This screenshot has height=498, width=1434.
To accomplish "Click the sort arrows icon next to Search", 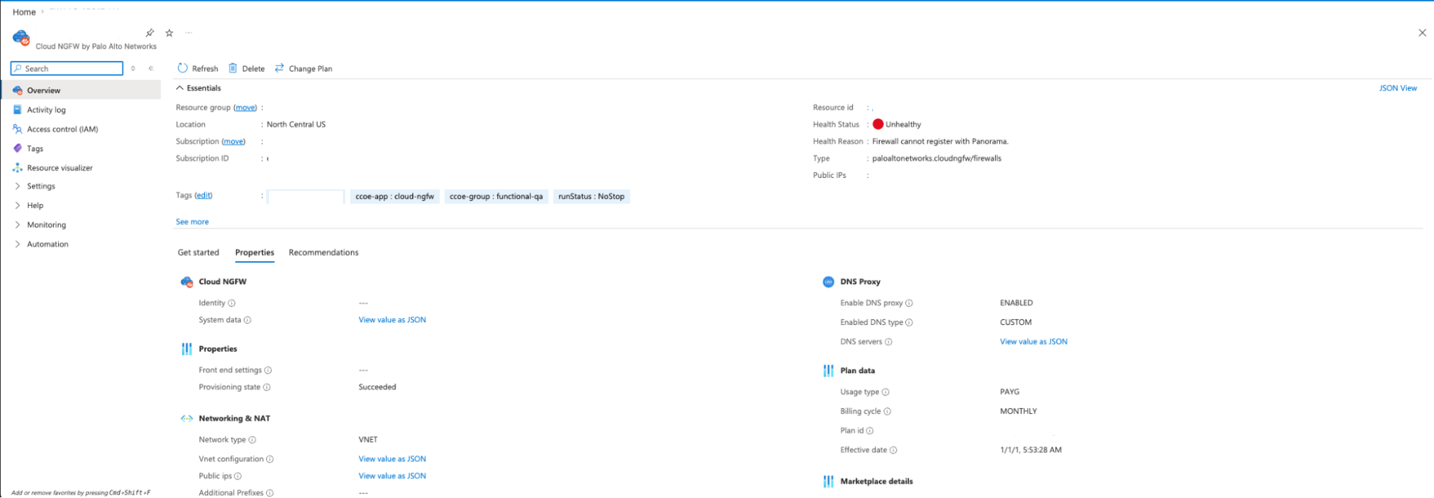I will point(133,68).
